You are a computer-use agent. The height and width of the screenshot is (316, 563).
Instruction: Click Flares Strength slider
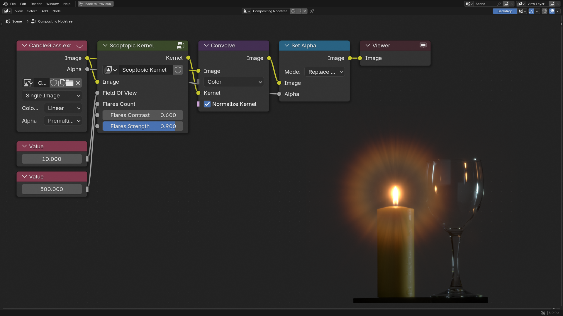(x=143, y=126)
